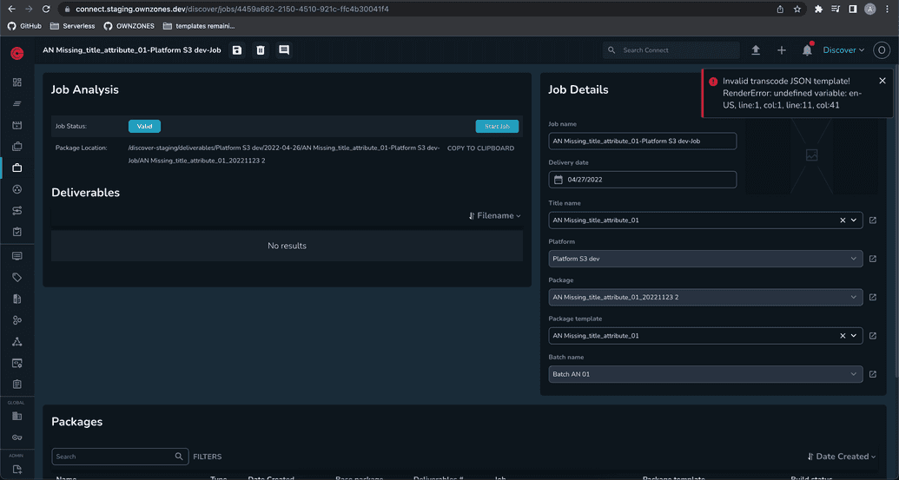
Task: Open Batch name external link icon
Action: [x=873, y=374]
